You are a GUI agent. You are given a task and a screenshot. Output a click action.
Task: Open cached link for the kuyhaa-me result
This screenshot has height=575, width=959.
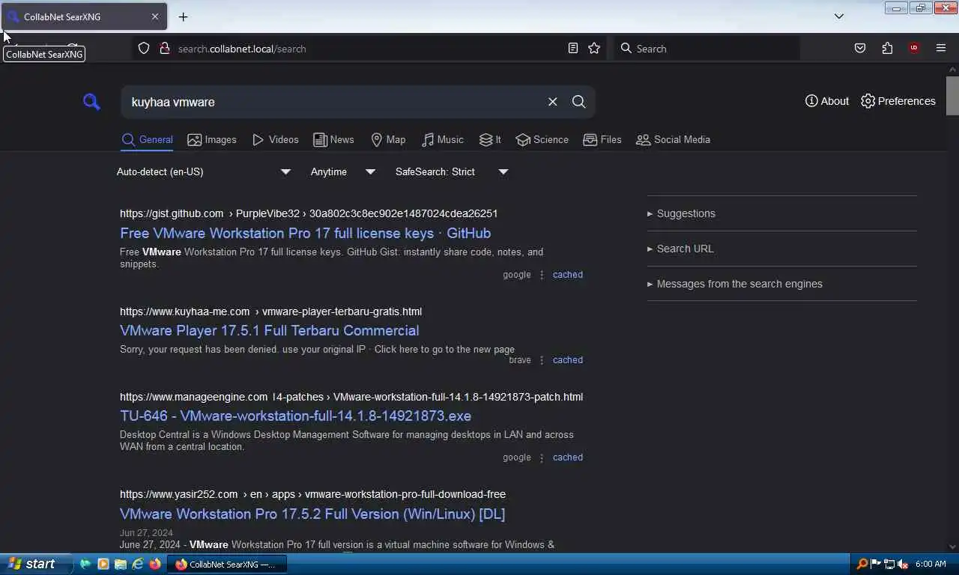(568, 360)
